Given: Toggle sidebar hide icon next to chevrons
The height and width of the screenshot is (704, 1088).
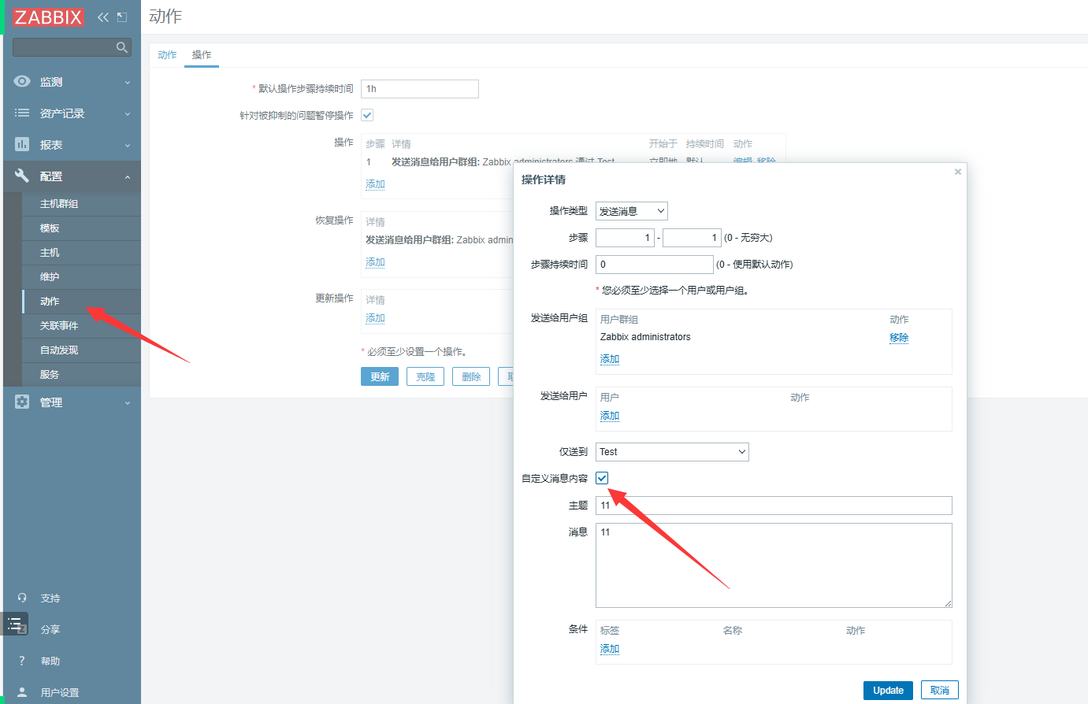Looking at the screenshot, I should tap(122, 17).
